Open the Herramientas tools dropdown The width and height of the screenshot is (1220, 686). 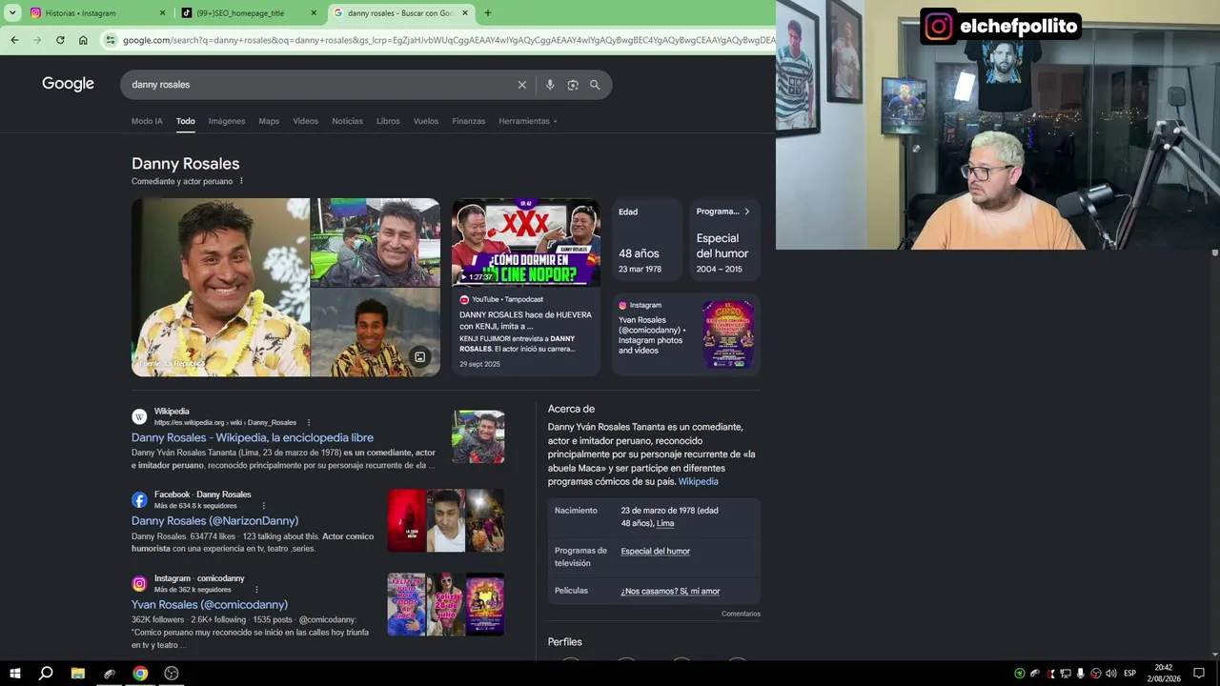[x=528, y=121]
